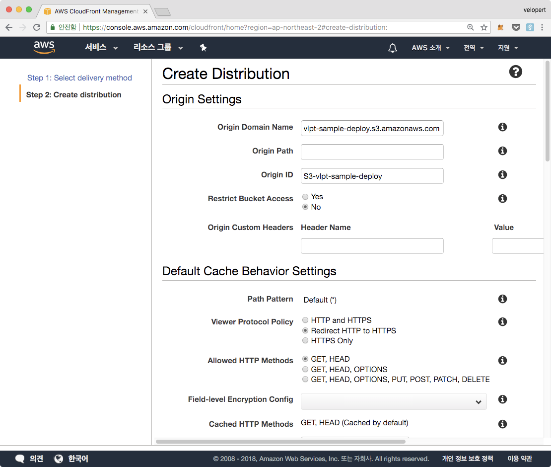
Task: Show info for Field-level Encryption Config
Action: 502,399
